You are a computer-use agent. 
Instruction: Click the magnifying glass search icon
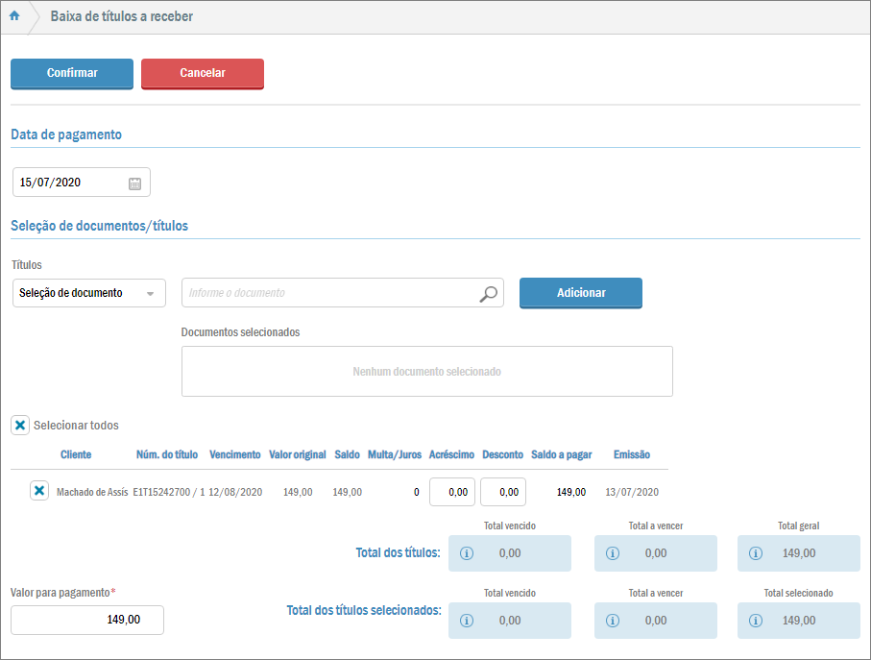[489, 293]
